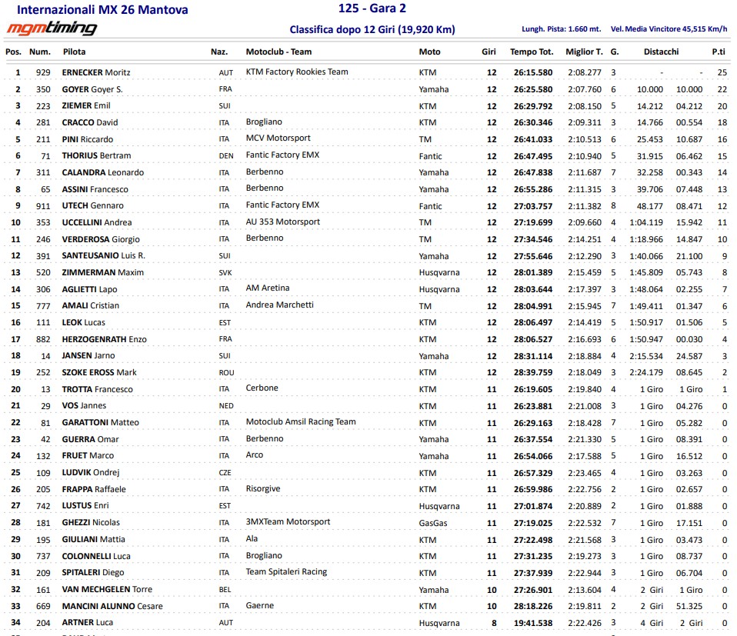Click rider name ZIEMER Emil
Screen dimensions: 737x636
[x=87, y=106]
